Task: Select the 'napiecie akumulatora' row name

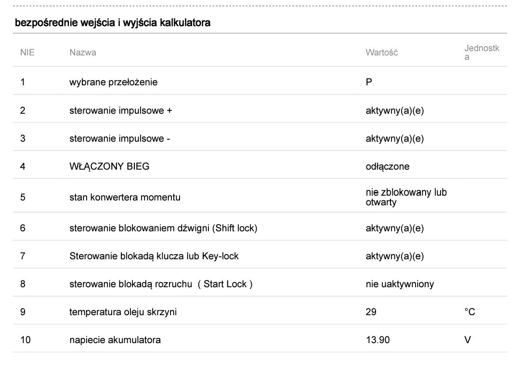Action: pos(115,340)
